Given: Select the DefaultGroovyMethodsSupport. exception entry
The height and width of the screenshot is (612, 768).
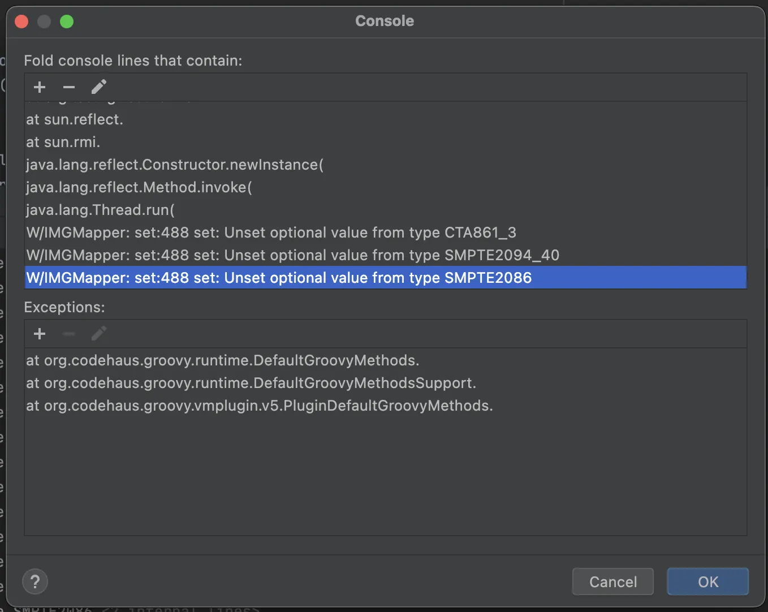Looking at the screenshot, I should coord(251,383).
